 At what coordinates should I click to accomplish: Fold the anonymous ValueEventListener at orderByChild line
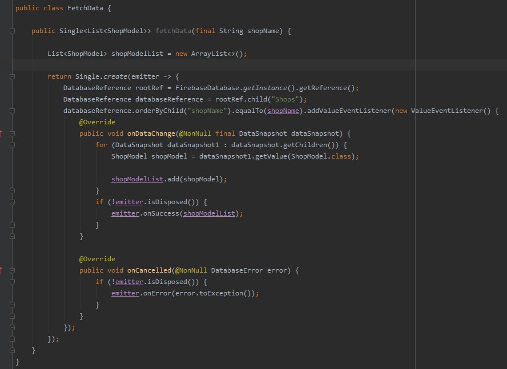click(13, 111)
